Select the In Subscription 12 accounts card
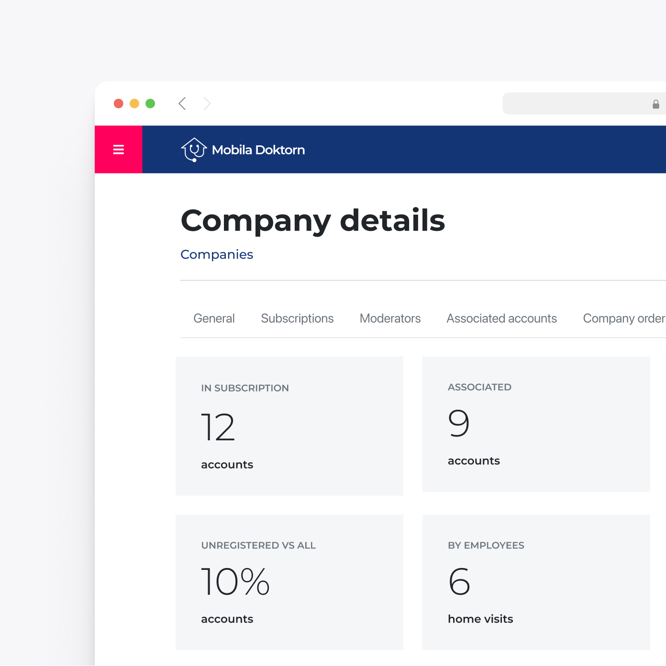Viewport: 666px width, 666px height. click(289, 426)
